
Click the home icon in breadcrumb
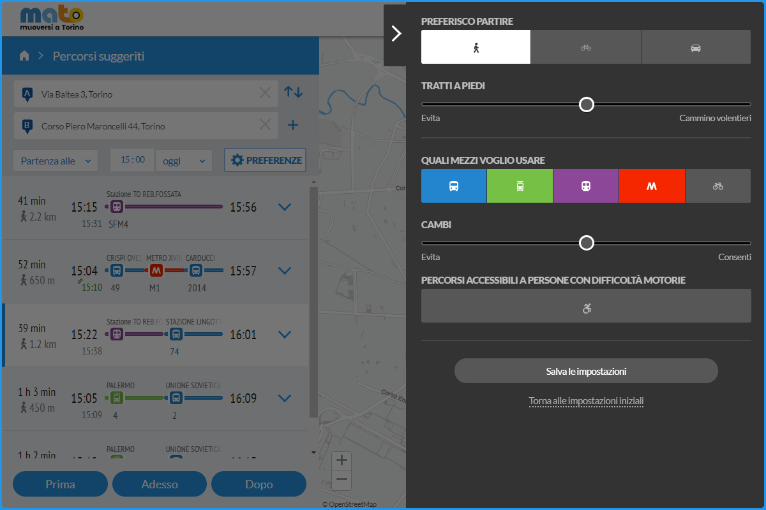[24, 56]
